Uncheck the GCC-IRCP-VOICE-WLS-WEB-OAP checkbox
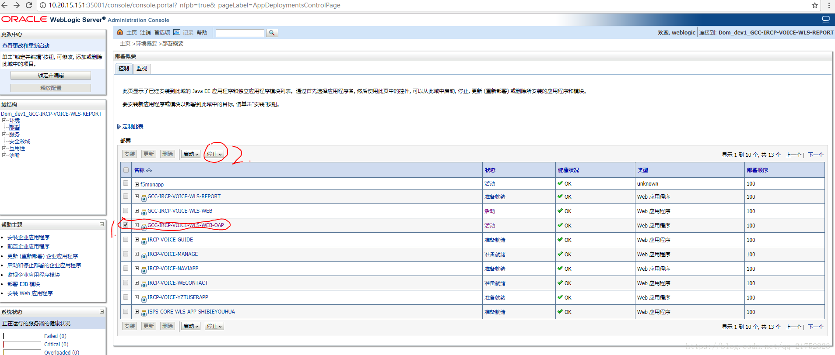The width and height of the screenshot is (835, 355). pos(126,225)
